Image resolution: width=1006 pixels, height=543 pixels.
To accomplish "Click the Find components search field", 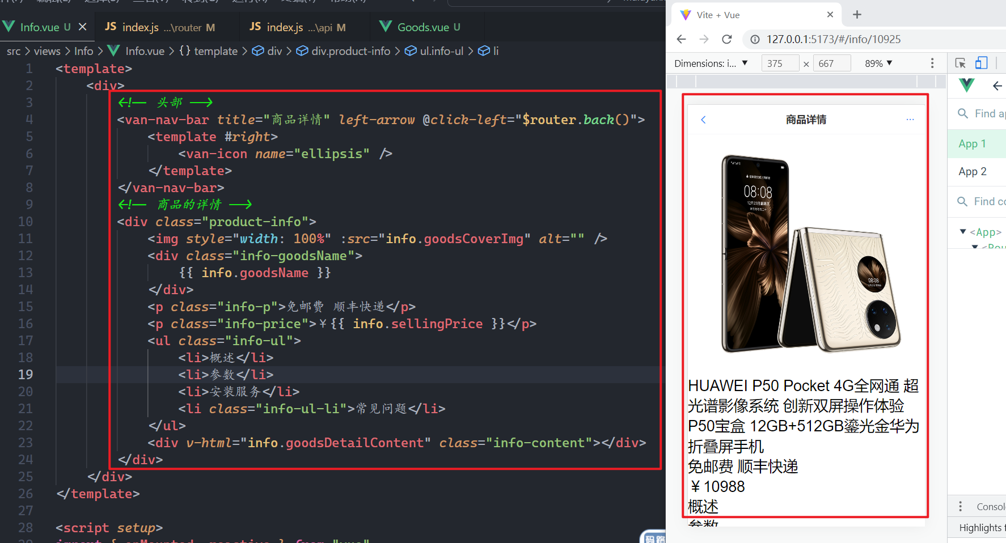I will tap(982, 201).
